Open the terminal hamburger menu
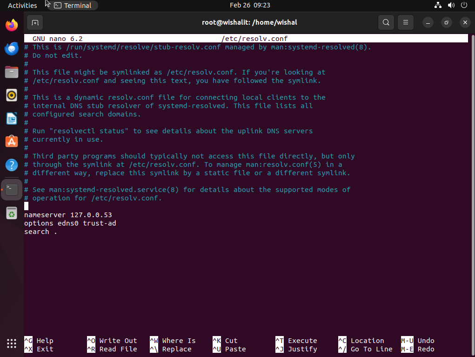 tap(406, 22)
